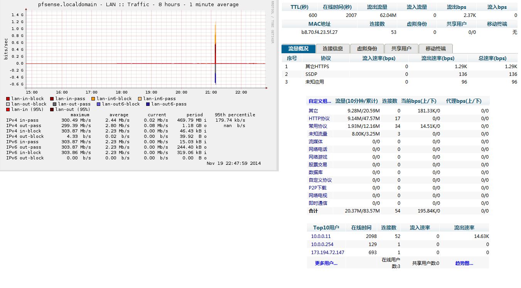This screenshot has width=521, height=288.
Task: Click the lan-in (95%) red legend swatch
Action: 8,109
